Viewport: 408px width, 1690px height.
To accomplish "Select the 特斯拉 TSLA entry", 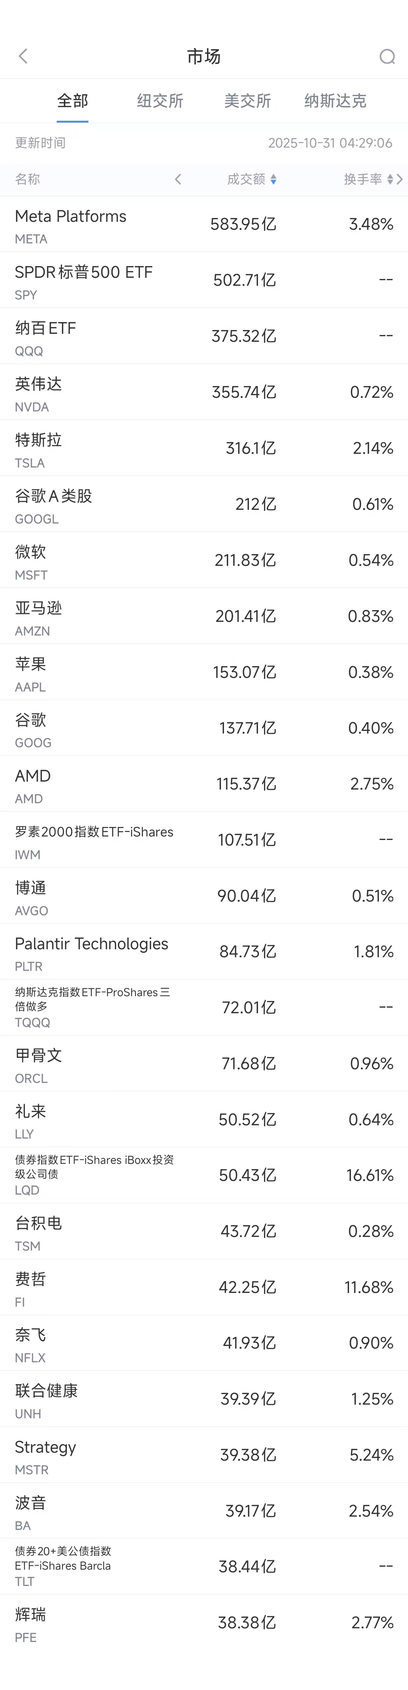I will [x=204, y=448].
